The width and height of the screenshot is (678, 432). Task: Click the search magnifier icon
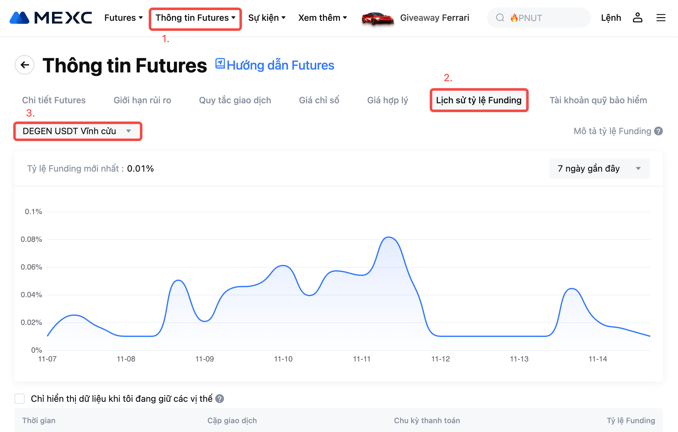pos(500,18)
